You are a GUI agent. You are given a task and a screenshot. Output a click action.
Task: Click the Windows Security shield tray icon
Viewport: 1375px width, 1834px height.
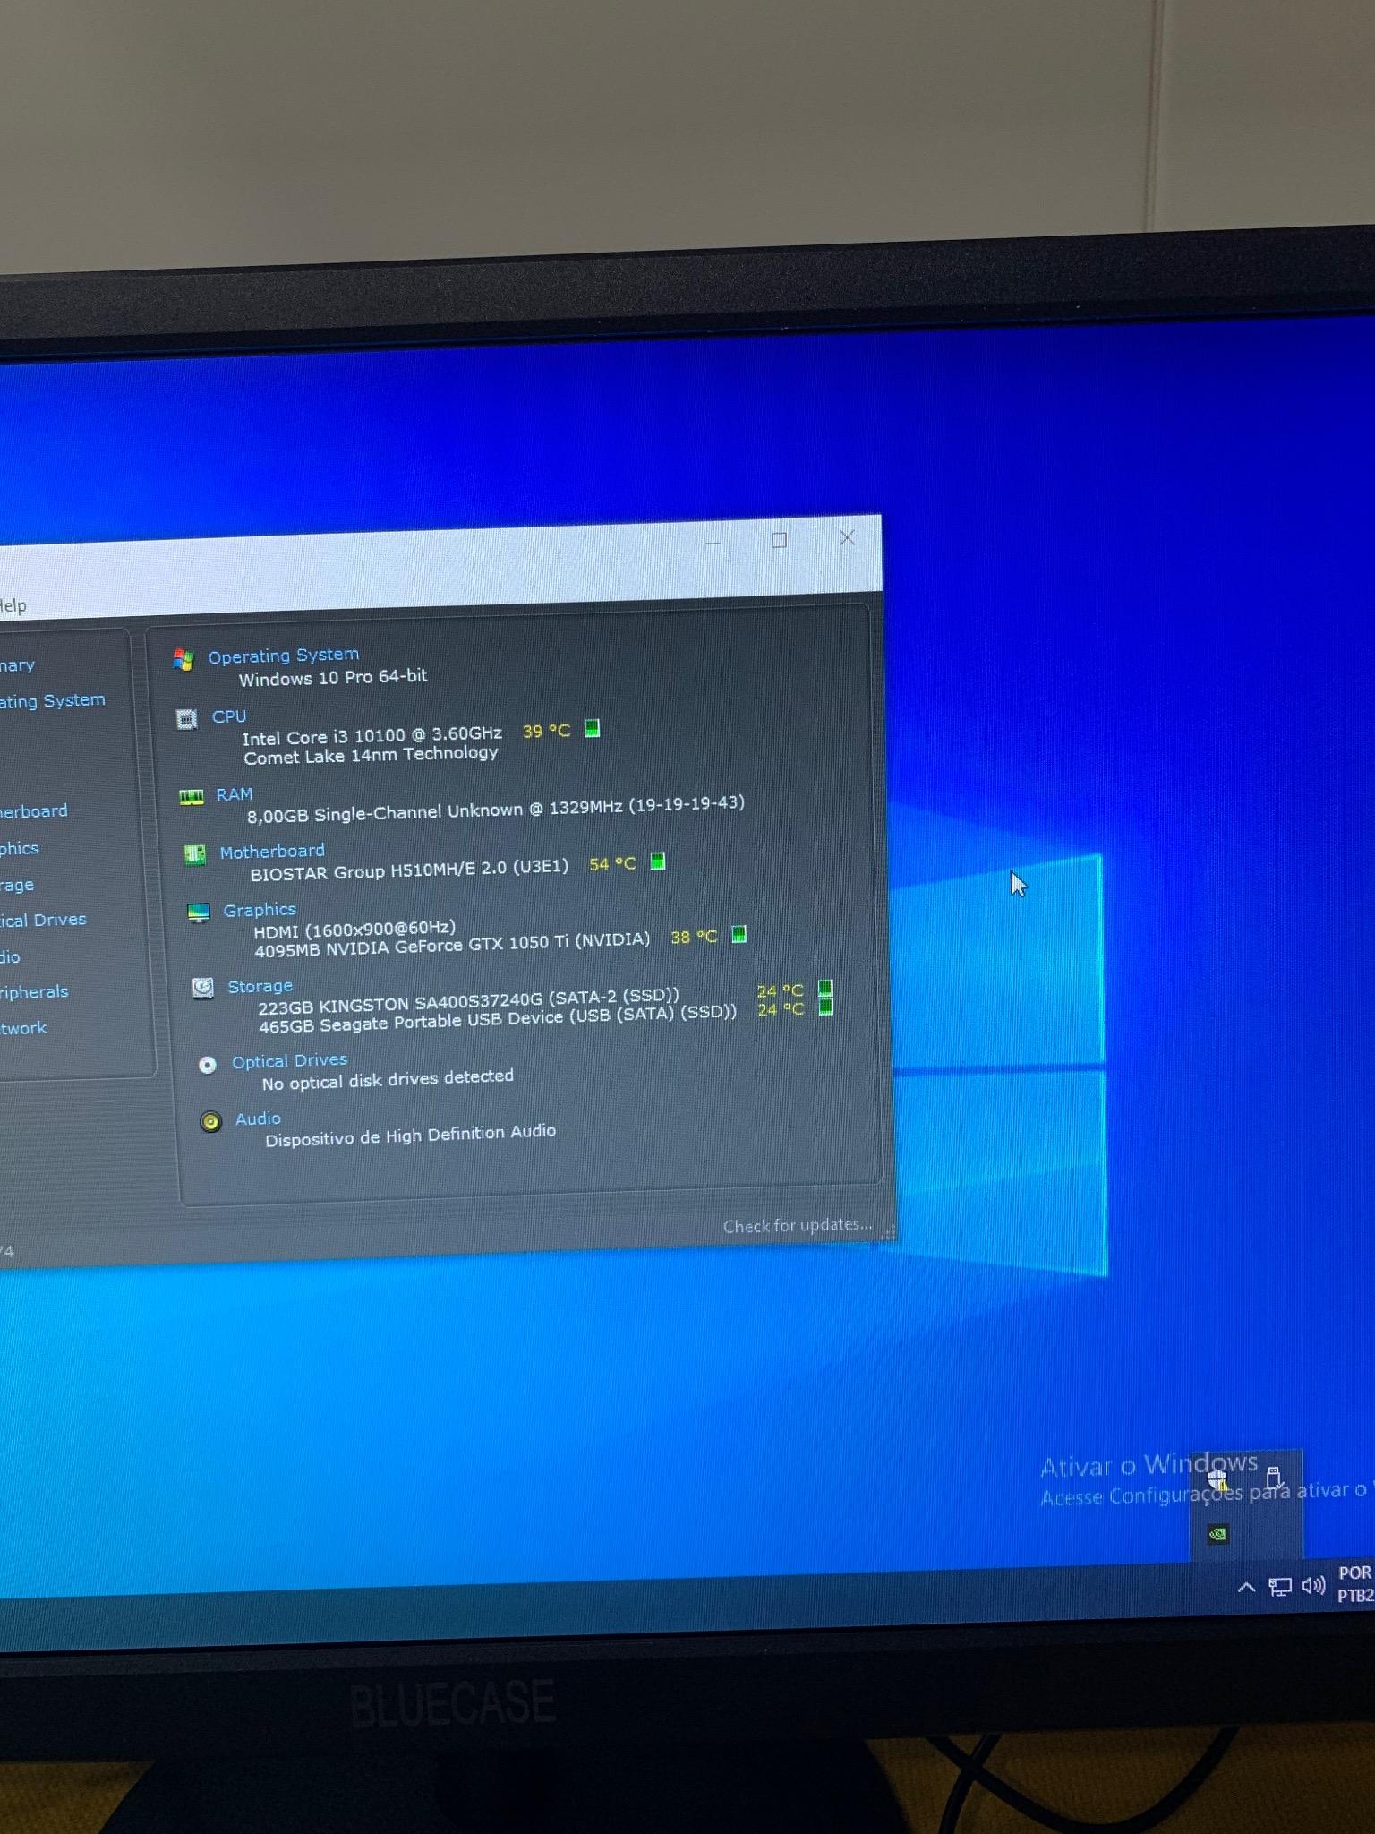(x=1217, y=1478)
